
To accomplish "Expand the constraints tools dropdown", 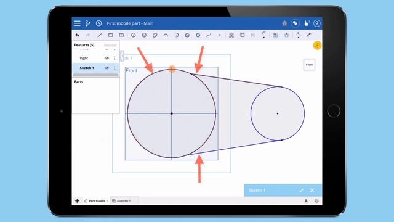I will point(299,35).
